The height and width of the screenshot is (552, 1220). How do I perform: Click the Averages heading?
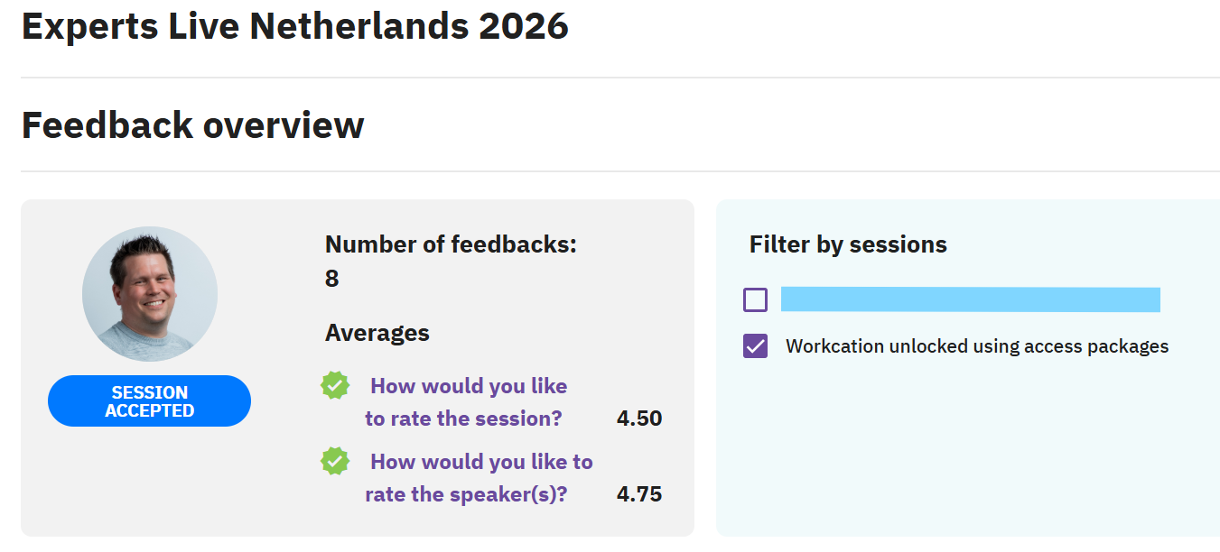377,333
